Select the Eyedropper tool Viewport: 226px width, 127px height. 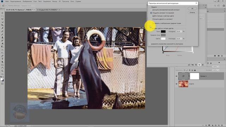(x=2, y=28)
